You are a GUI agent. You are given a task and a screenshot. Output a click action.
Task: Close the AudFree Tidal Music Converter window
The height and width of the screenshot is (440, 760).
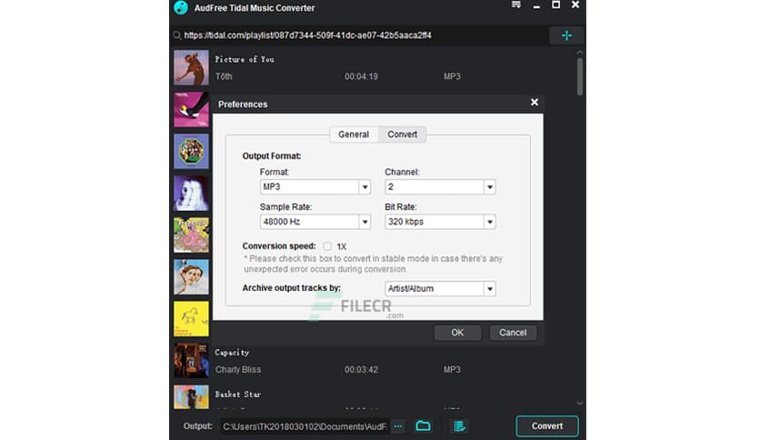[x=575, y=5]
